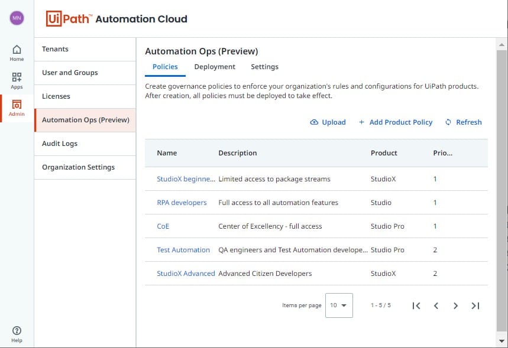The width and height of the screenshot is (508, 348).
Task: Open the RPA developers policy
Action: [182, 203]
